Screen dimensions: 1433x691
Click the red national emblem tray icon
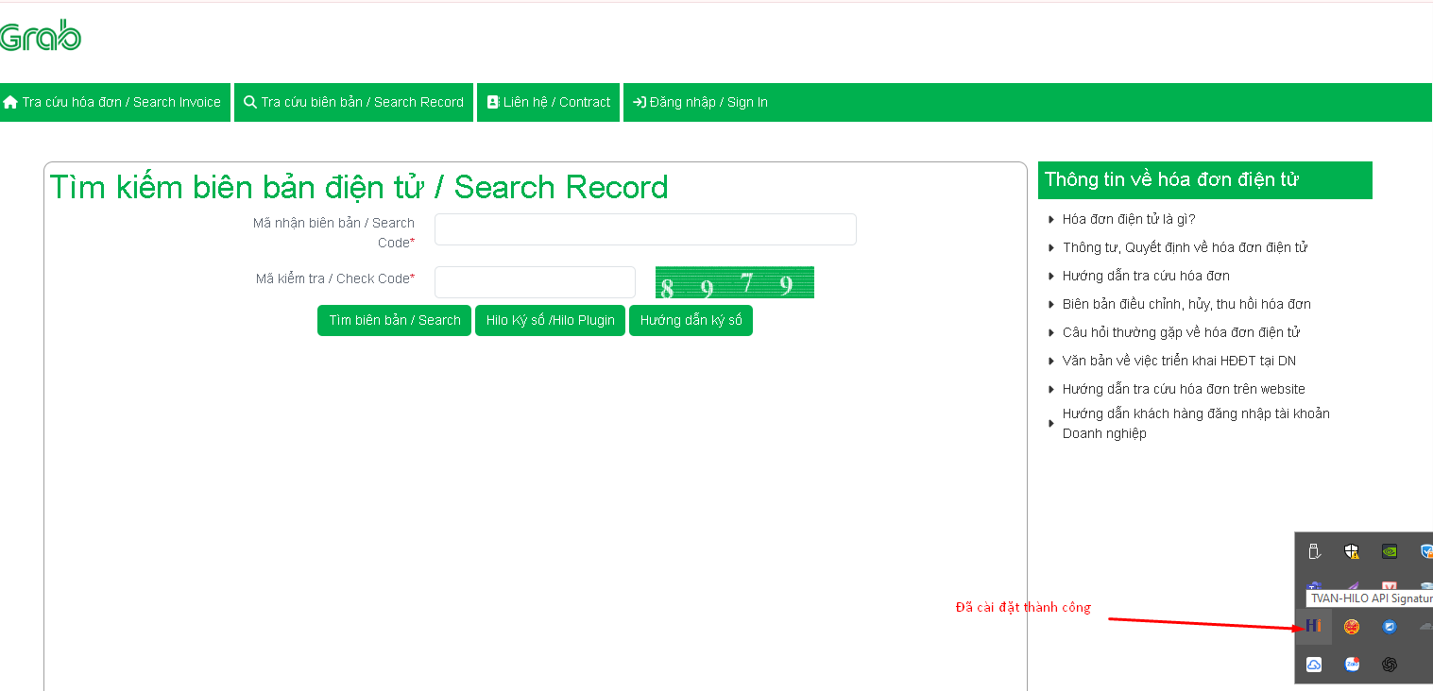point(1352,627)
